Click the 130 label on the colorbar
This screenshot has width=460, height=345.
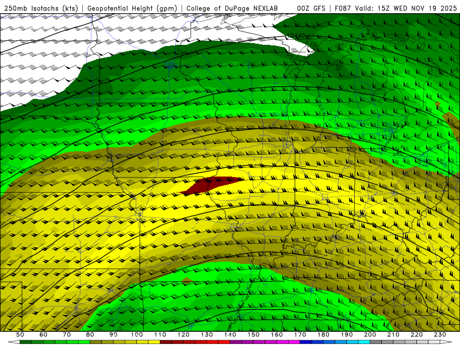coord(207,335)
